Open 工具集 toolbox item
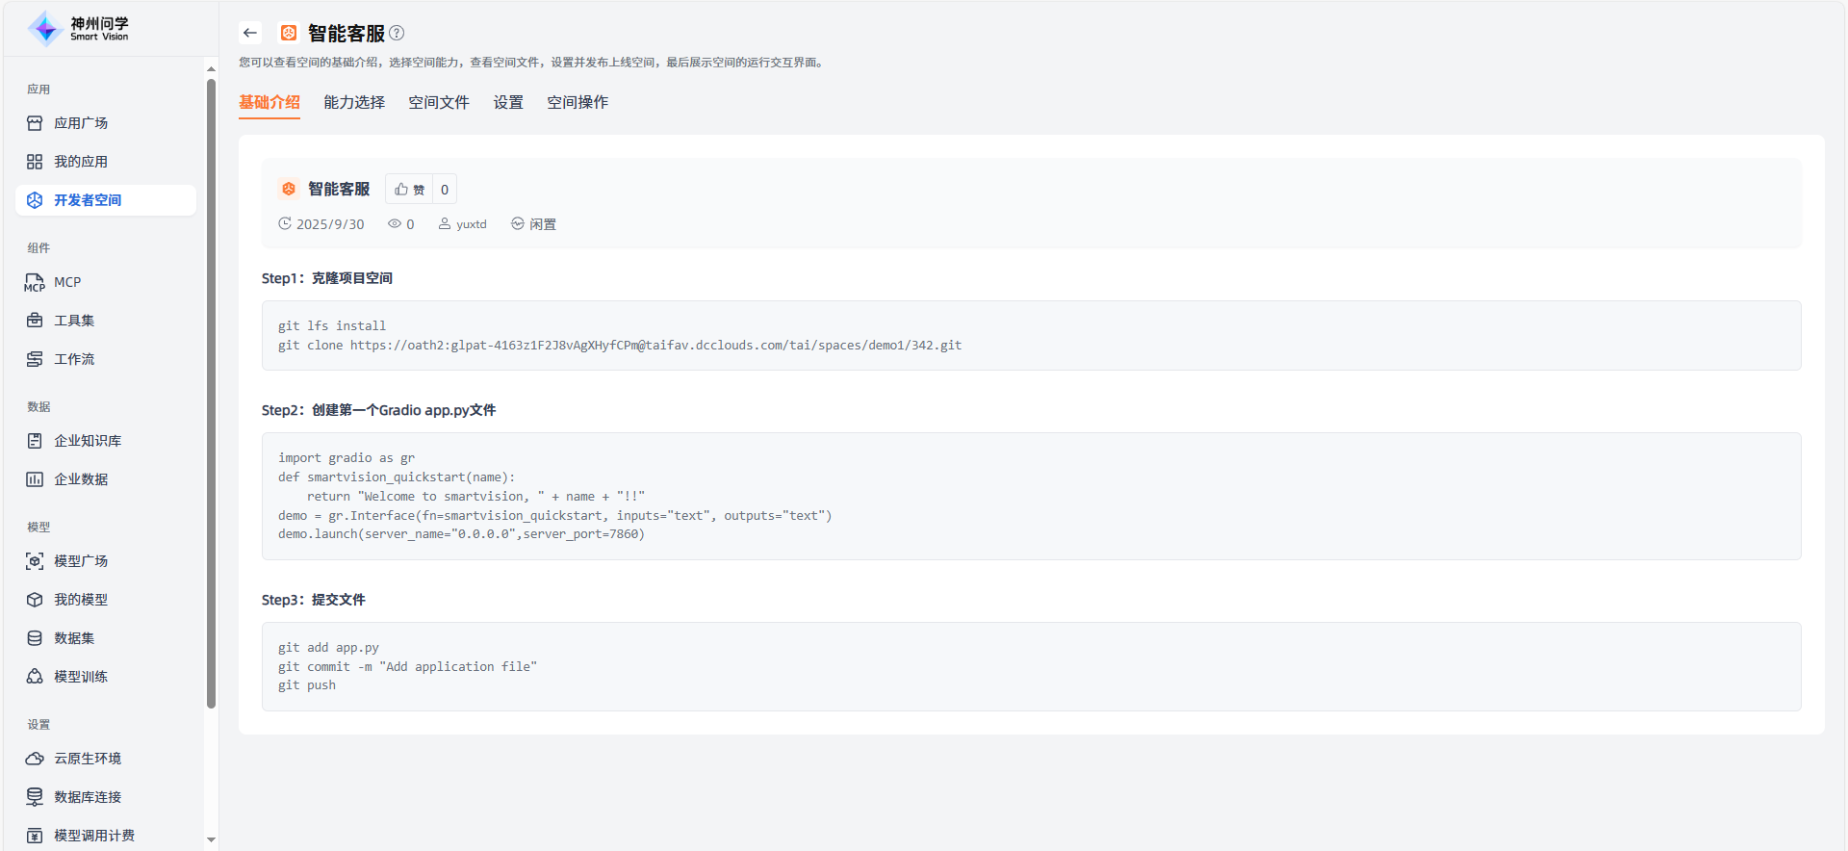This screenshot has width=1848, height=851. (74, 321)
